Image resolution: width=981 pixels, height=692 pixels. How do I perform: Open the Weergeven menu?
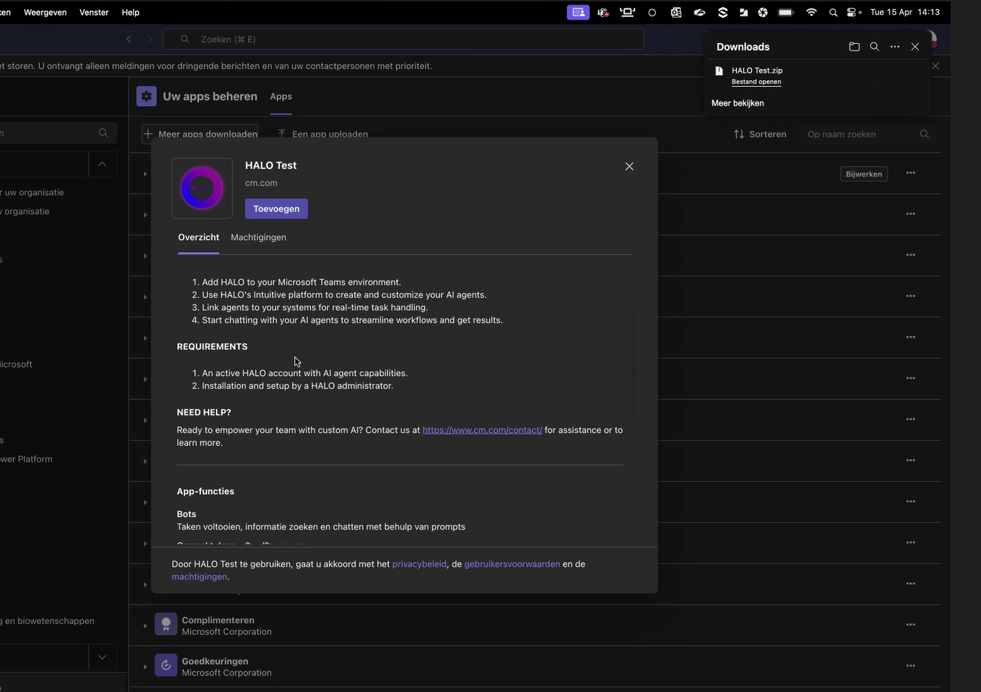45,12
